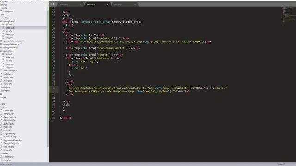This screenshot has width=296, height=166.
Task: Close the lietke.php tab with its X
Action: (107, 4)
